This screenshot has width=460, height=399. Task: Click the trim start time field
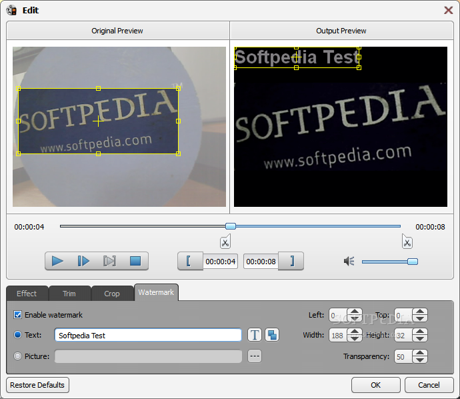(x=220, y=262)
